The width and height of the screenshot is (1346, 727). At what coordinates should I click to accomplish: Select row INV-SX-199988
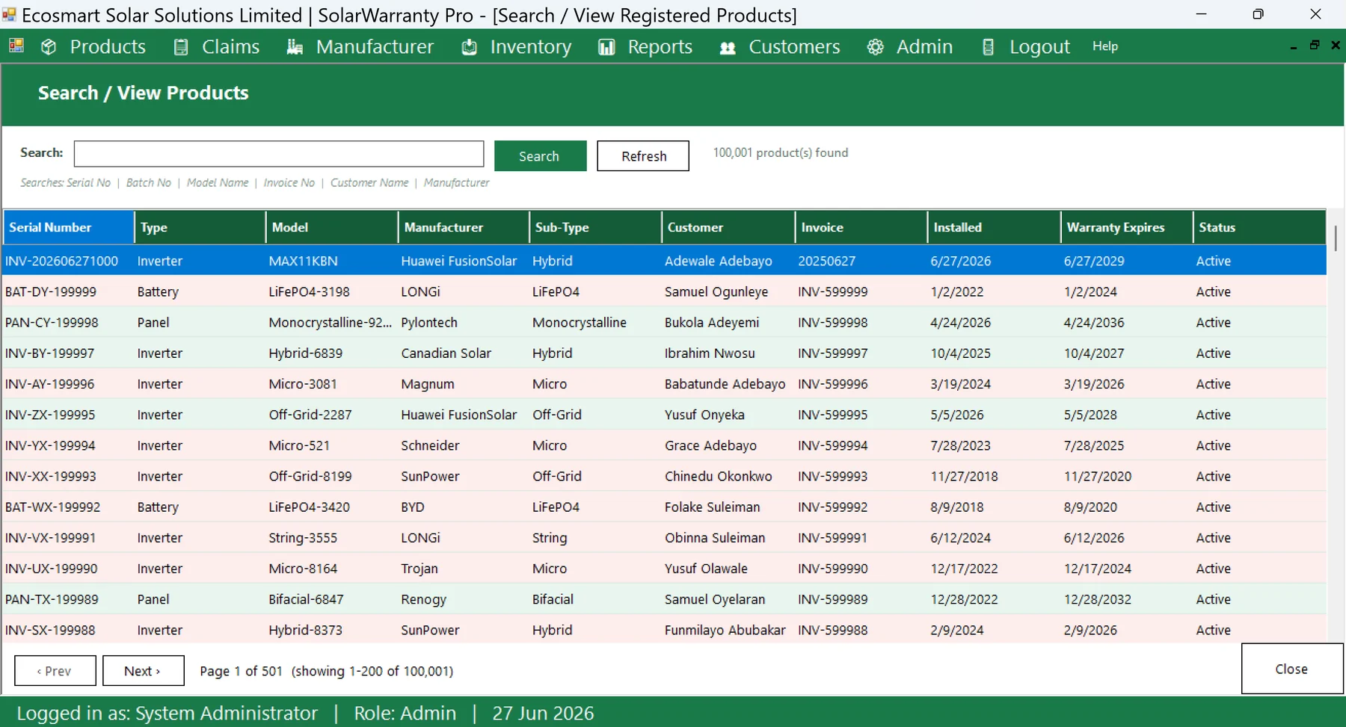[x=665, y=630]
